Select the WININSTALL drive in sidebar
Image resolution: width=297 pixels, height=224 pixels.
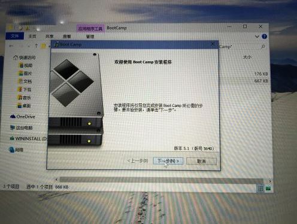click(28, 139)
